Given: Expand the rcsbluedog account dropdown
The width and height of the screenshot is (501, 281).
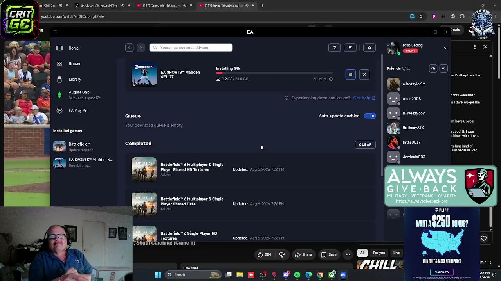Looking at the screenshot, I should tap(445, 48).
